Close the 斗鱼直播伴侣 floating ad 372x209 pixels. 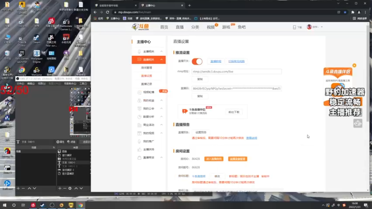pyautogui.click(x=354, y=65)
